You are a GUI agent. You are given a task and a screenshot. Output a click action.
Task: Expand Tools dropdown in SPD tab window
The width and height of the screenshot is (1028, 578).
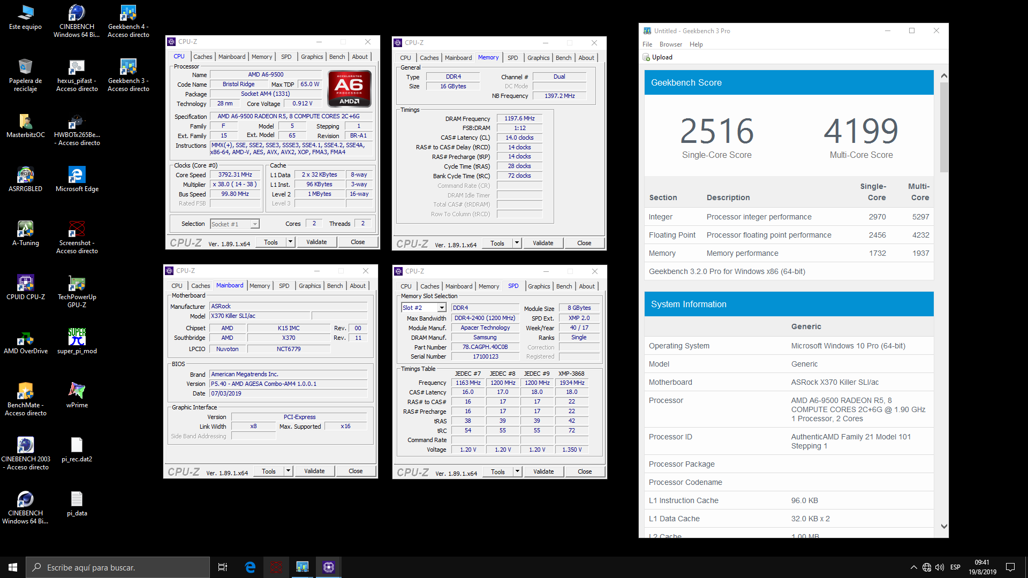coord(517,471)
